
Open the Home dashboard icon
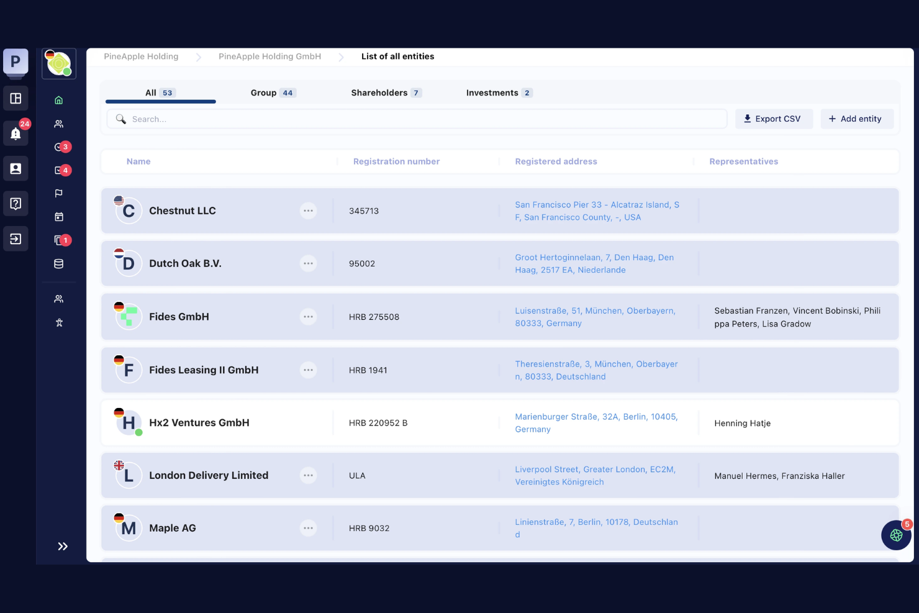pyautogui.click(x=58, y=99)
